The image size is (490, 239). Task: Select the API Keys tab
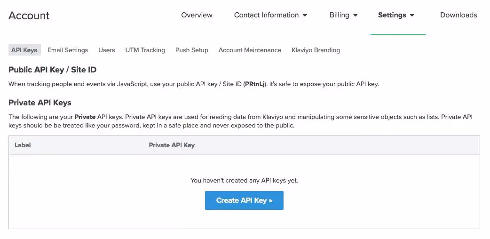(x=24, y=50)
